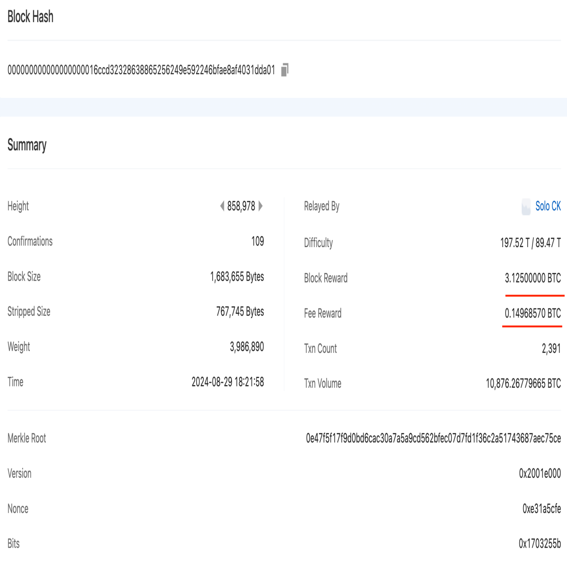Click the Solo CK pool logo icon
567x567 pixels.
click(526, 206)
